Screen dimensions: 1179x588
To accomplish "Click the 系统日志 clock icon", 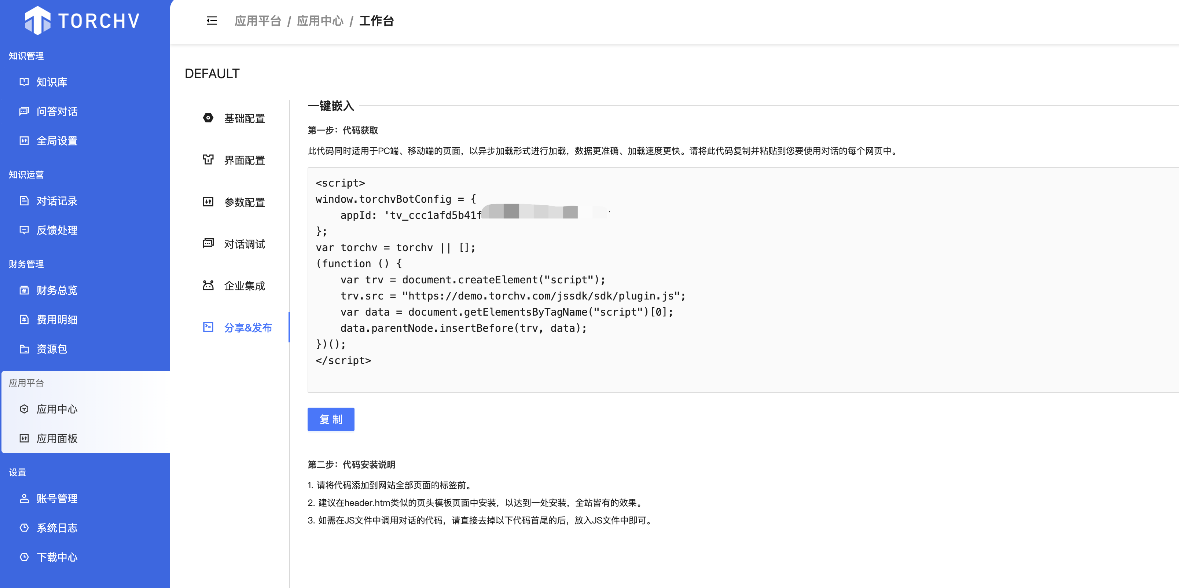I will point(24,528).
